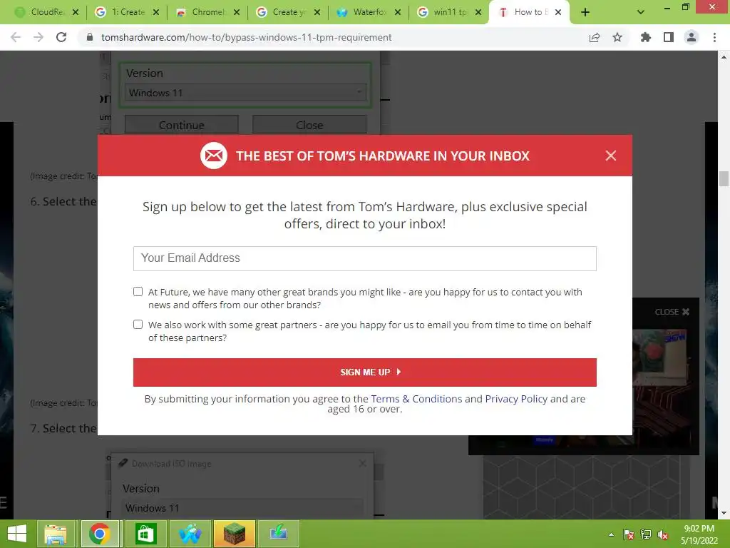Click the Your Email Address field
The image size is (730, 548).
tap(364, 258)
